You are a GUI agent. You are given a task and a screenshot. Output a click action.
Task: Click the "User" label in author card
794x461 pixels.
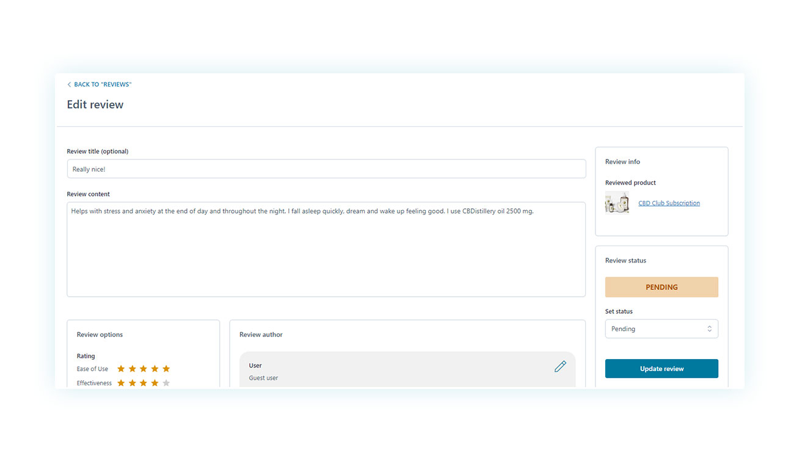pos(255,366)
